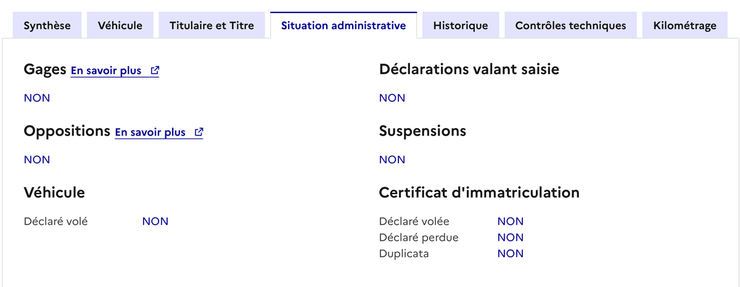Click the Certificat d'immatriculation heading
Viewport: 740px width, 287px height.
479,193
